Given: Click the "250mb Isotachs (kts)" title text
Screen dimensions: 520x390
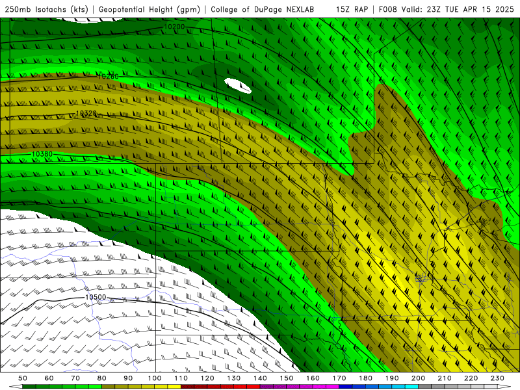Looking at the screenshot, I should coord(46,10).
